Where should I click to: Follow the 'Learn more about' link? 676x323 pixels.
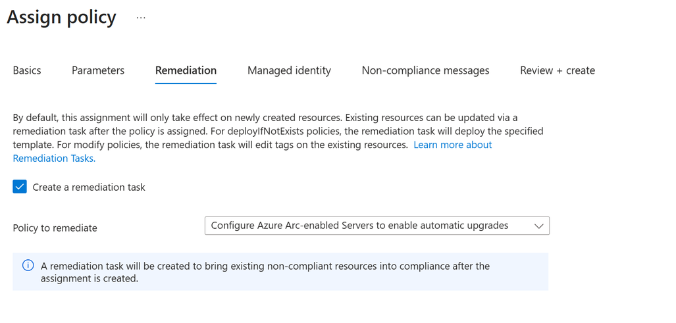point(452,145)
